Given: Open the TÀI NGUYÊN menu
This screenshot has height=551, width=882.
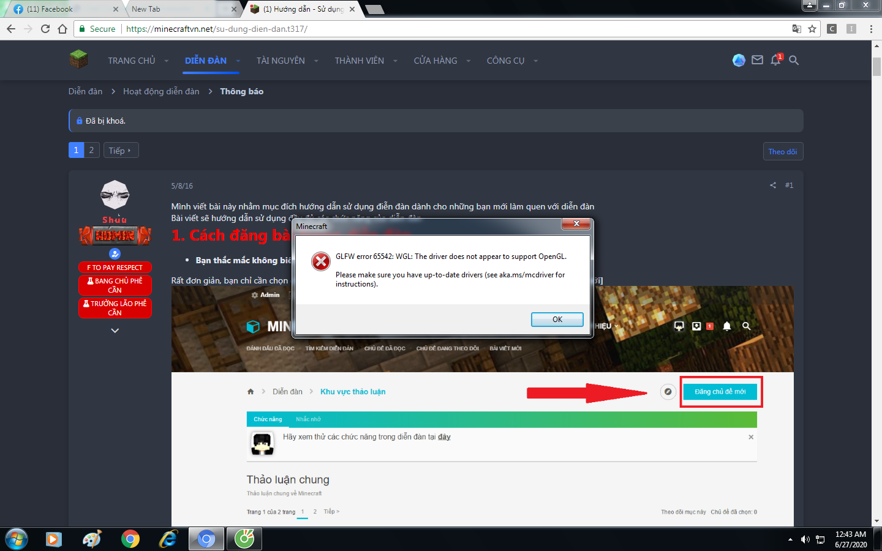Looking at the screenshot, I should click(281, 61).
